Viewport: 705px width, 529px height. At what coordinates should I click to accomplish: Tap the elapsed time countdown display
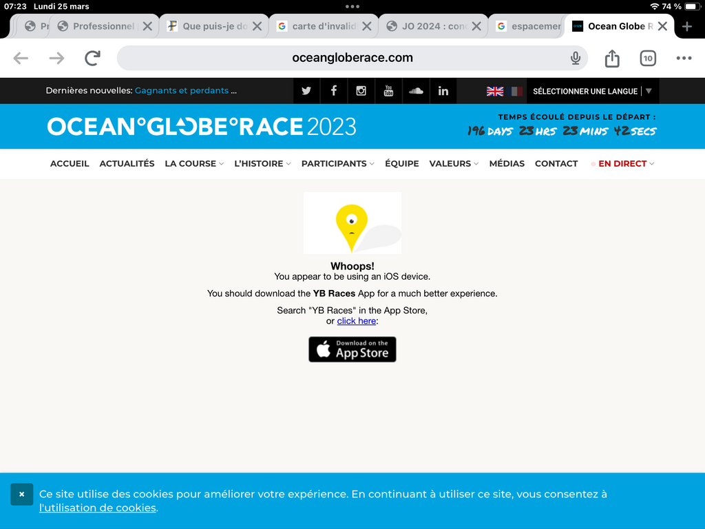tap(562, 130)
